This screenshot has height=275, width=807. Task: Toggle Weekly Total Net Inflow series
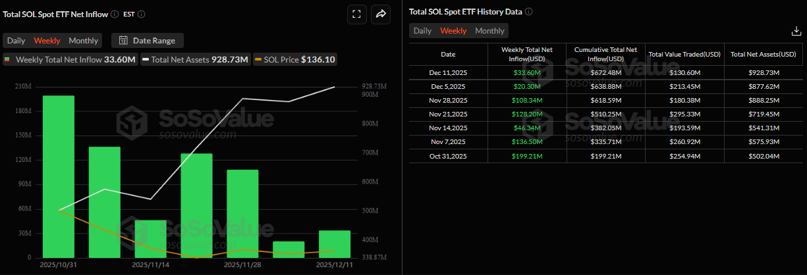pyautogui.click(x=69, y=60)
